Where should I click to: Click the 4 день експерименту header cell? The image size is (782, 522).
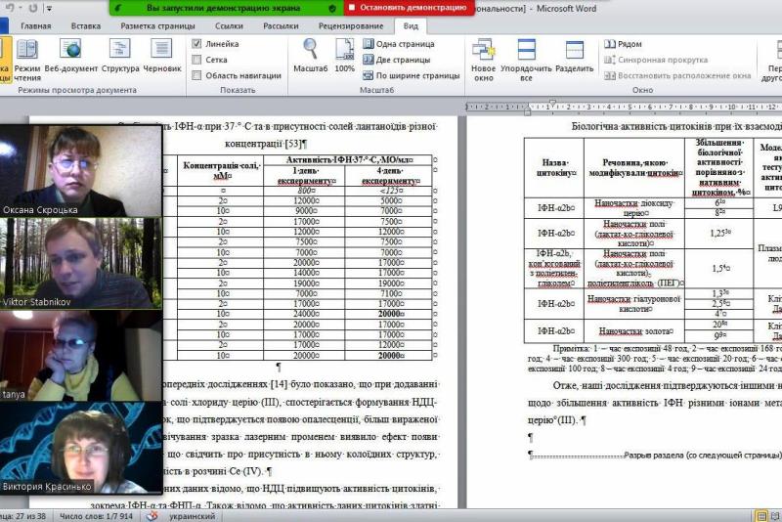tap(388, 176)
